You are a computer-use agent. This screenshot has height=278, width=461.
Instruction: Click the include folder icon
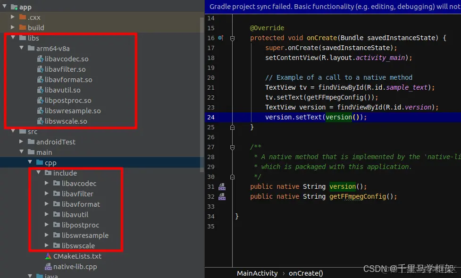[48, 173]
